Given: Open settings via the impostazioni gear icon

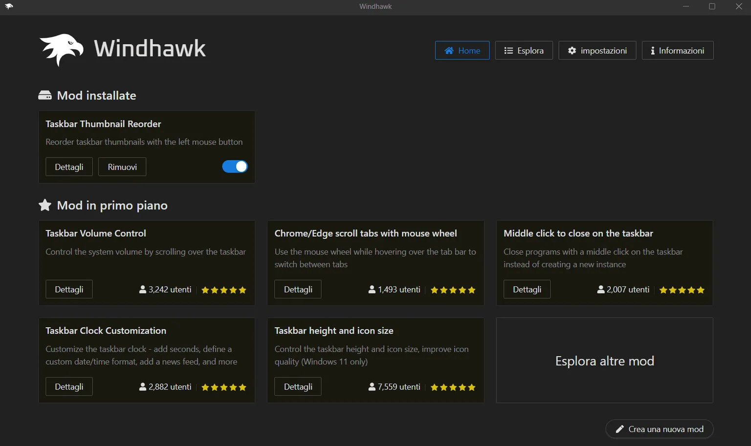Looking at the screenshot, I should (x=572, y=50).
